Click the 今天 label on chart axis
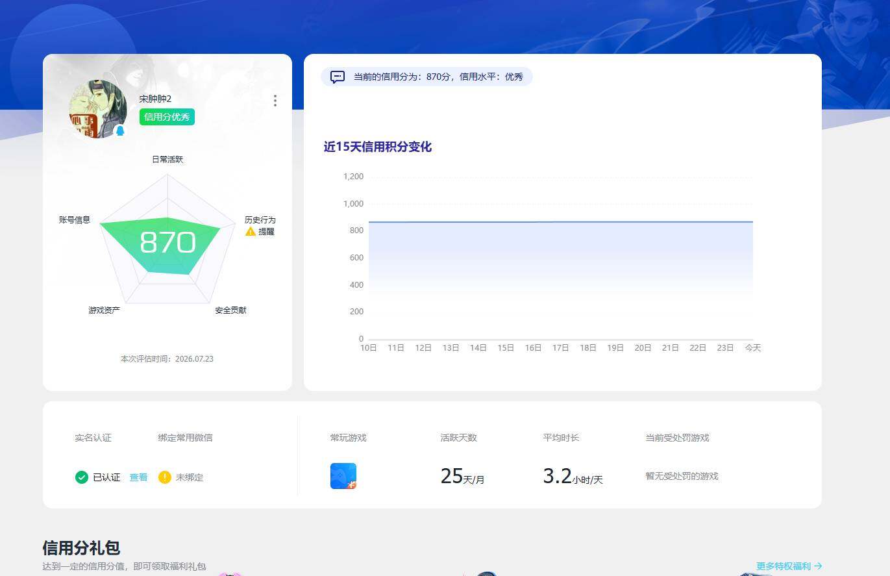The height and width of the screenshot is (576, 890). click(753, 348)
